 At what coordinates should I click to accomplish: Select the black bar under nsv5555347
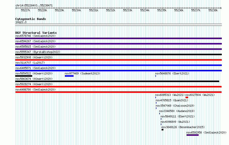118,54
